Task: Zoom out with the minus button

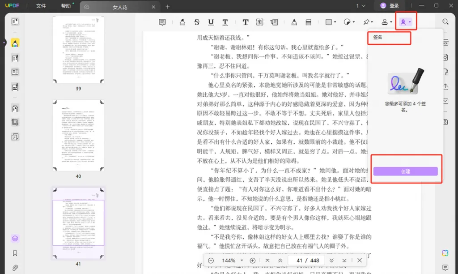Action: 211,261
